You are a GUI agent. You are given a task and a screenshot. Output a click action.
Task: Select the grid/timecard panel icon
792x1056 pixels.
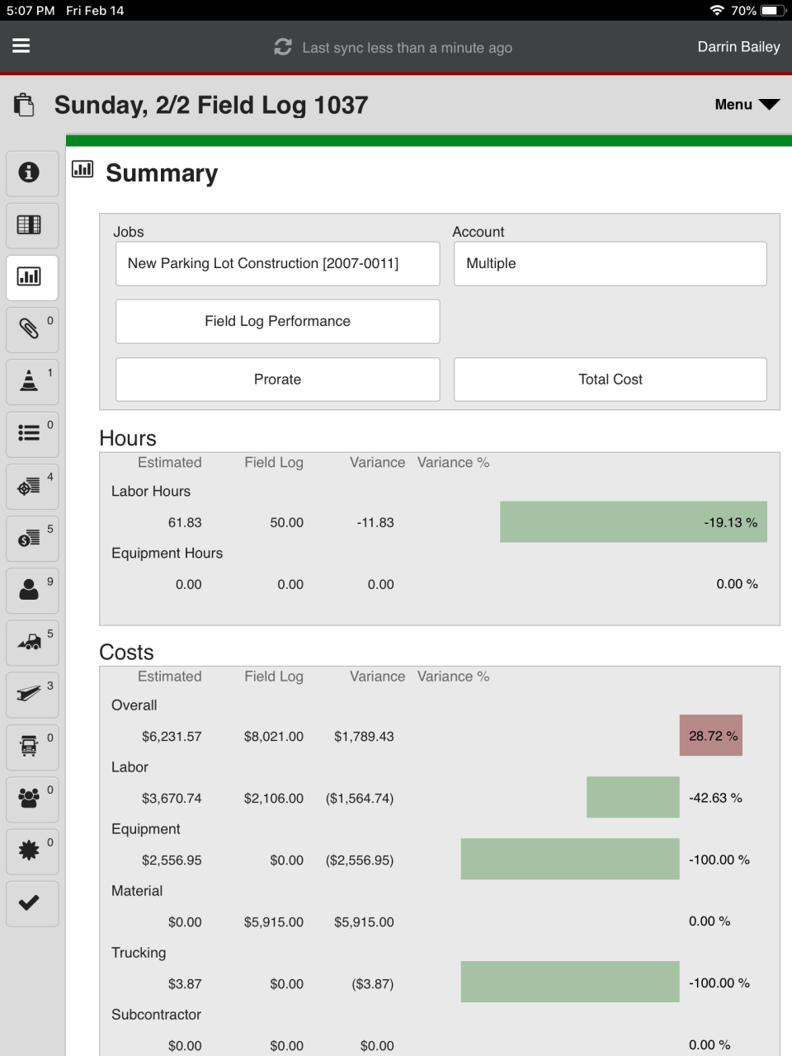pyautogui.click(x=31, y=225)
